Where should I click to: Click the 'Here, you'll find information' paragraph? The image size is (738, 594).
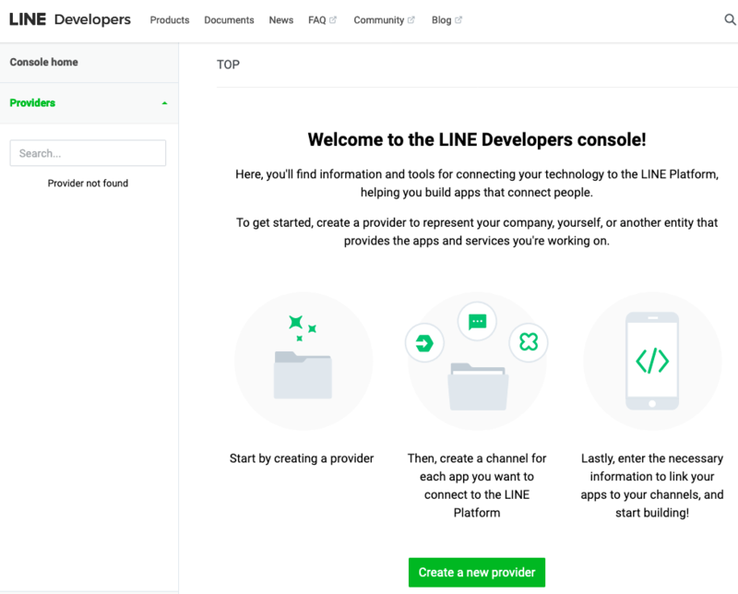(477, 184)
